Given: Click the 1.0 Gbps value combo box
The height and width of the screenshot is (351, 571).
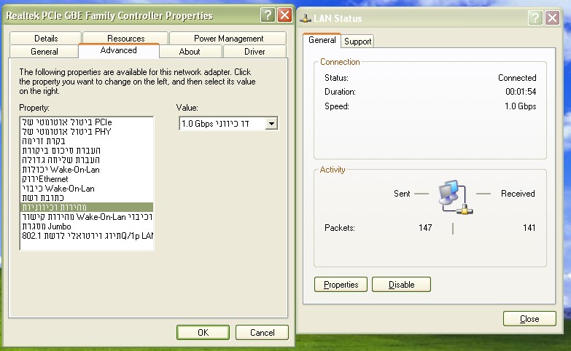Looking at the screenshot, I should [222, 124].
